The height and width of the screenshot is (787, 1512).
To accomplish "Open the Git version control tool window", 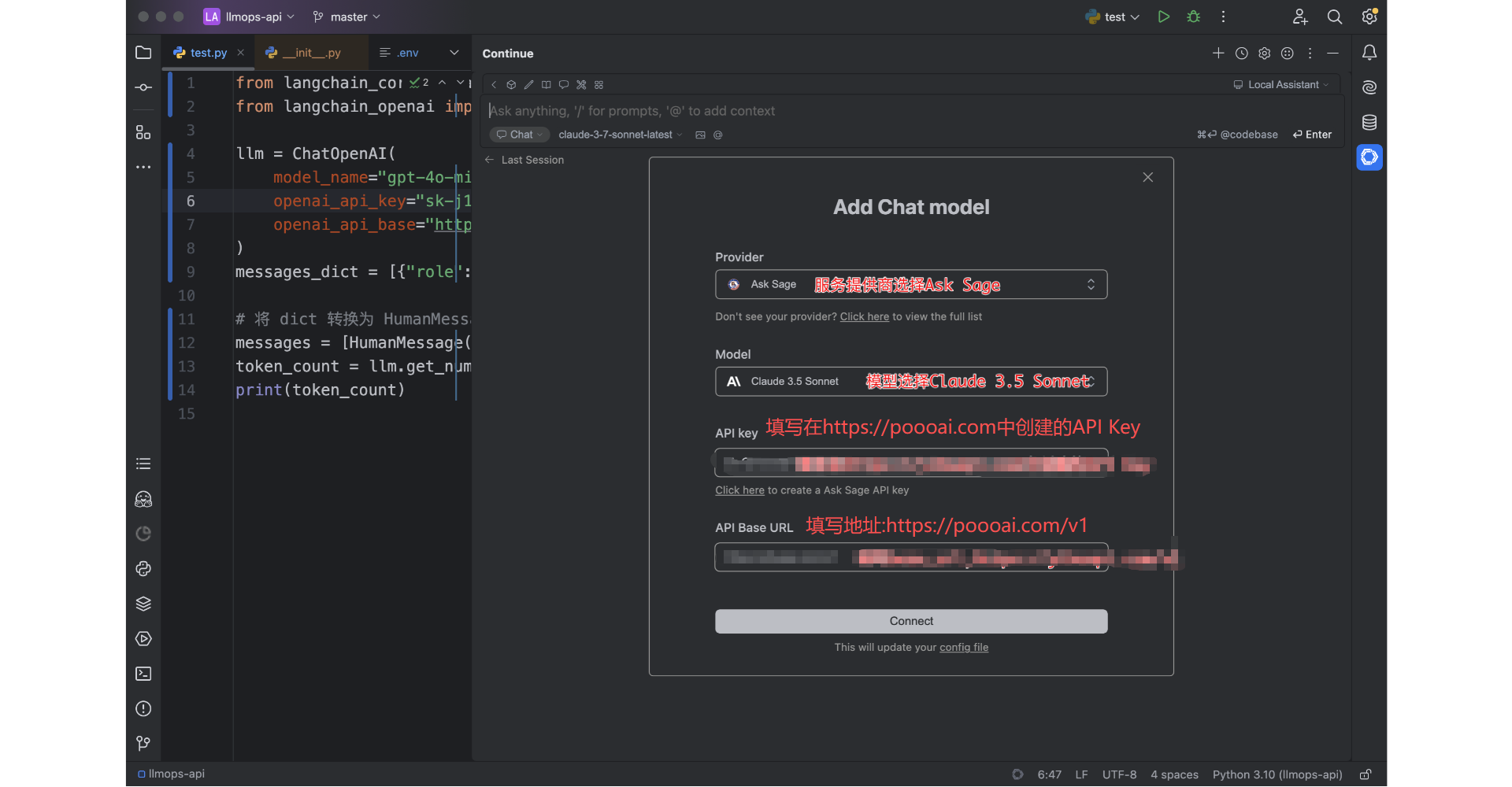I will (143, 744).
